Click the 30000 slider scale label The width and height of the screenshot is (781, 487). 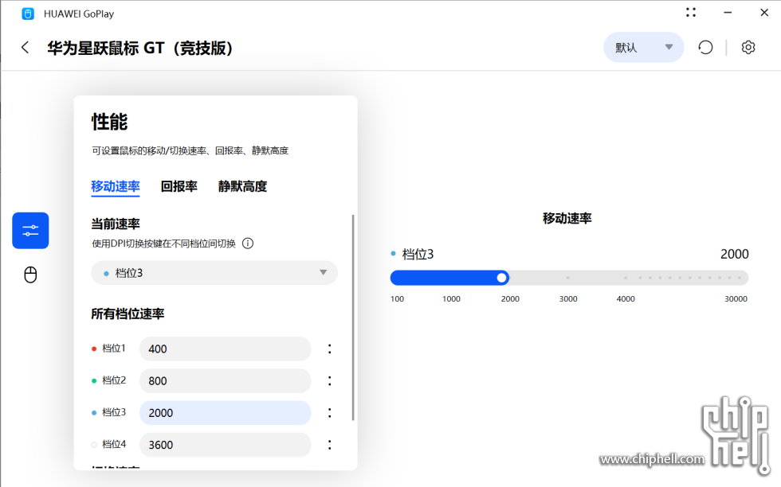pos(736,299)
